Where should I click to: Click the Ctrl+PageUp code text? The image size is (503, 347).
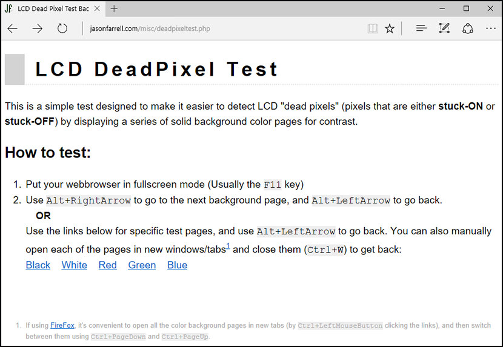click(184, 337)
